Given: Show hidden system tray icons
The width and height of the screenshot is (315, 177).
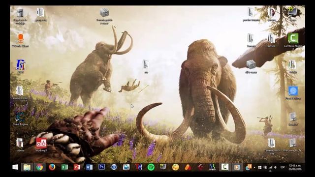Looking at the screenshot, I should pos(254,167).
